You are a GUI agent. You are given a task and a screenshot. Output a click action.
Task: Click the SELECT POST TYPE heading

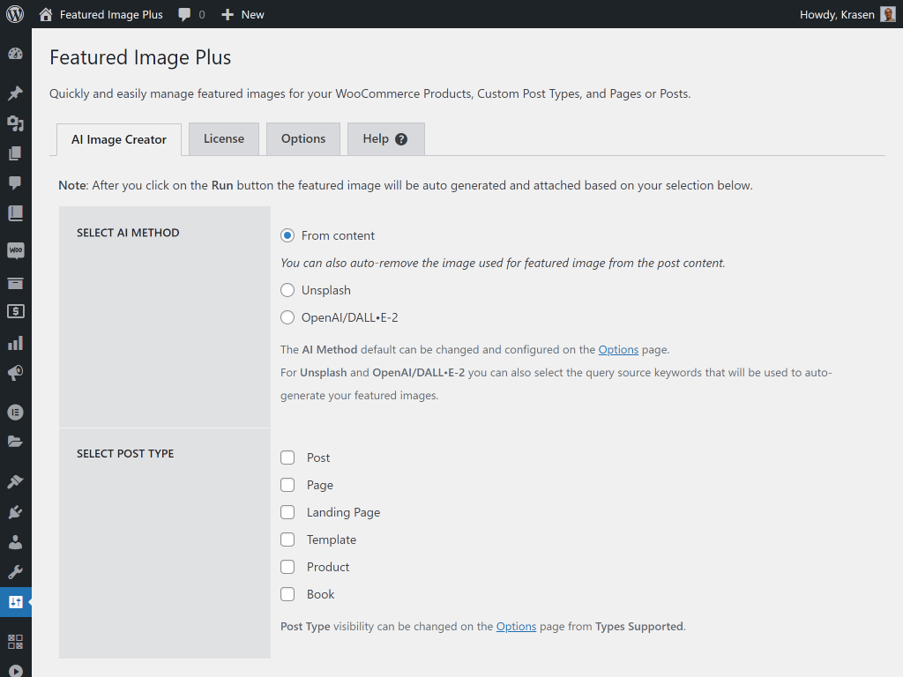(x=125, y=454)
